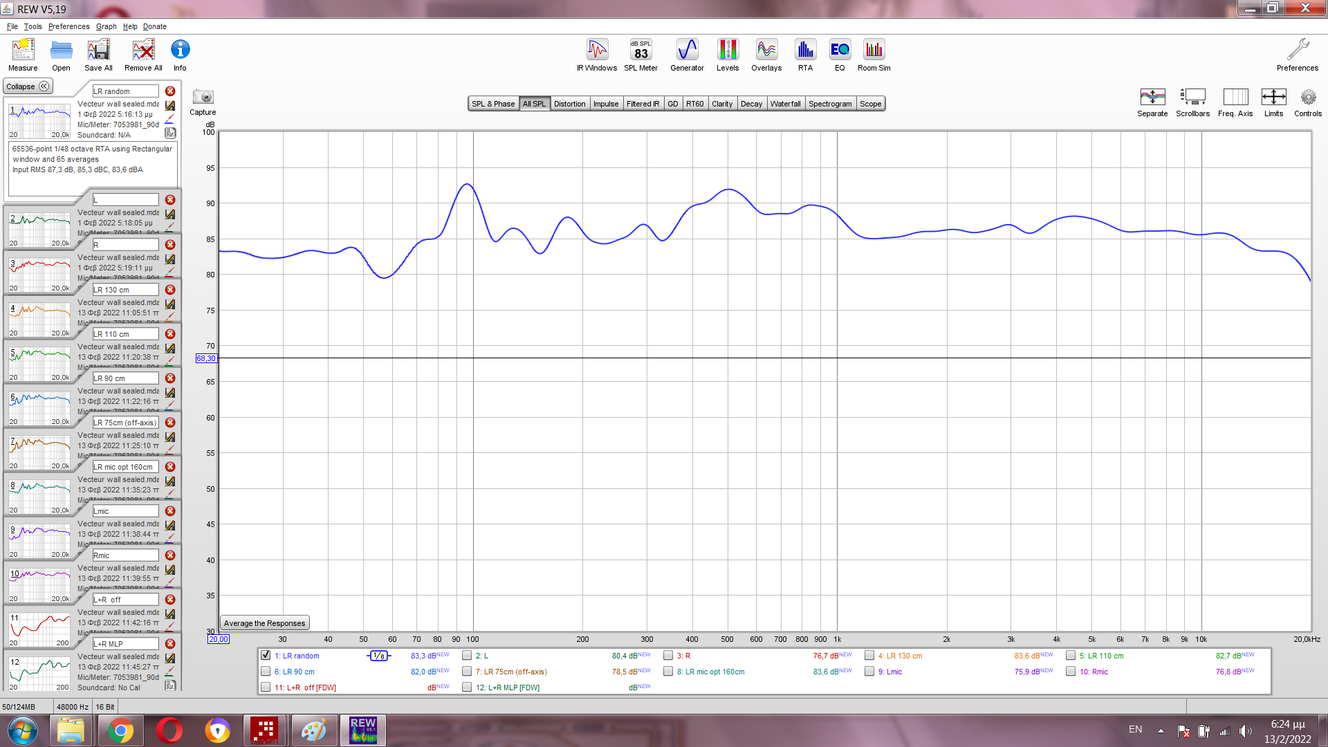Click Average the Responses button
1328x747 pixels.
(264, 623)
